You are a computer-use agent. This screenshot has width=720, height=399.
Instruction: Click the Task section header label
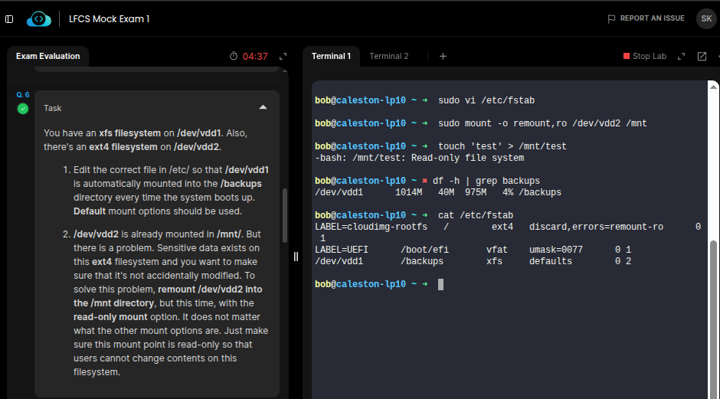click(53, 108)
